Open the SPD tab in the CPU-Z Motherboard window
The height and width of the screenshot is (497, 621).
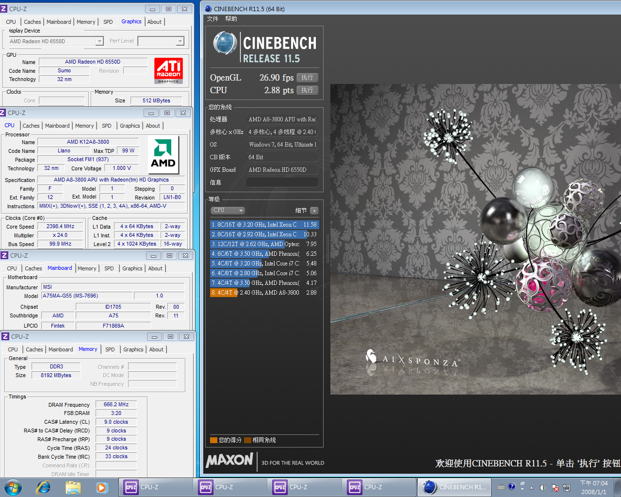pyautogui.click(x=109, y=268)
